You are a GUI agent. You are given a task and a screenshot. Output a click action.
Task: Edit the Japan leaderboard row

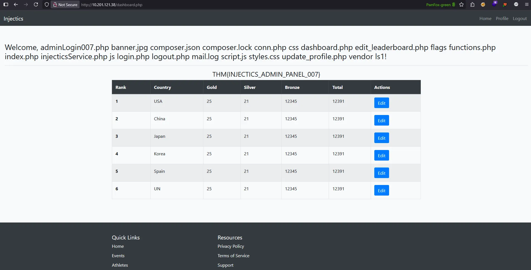tap(382, 138)
